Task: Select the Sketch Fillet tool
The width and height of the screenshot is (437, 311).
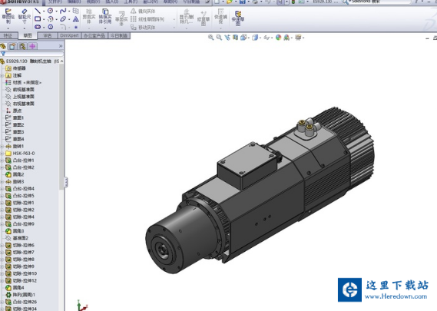Action: [63, 27]
